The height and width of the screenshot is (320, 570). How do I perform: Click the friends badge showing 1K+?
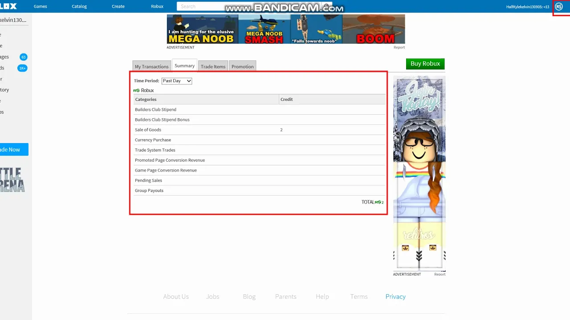[x=22, y=68]
